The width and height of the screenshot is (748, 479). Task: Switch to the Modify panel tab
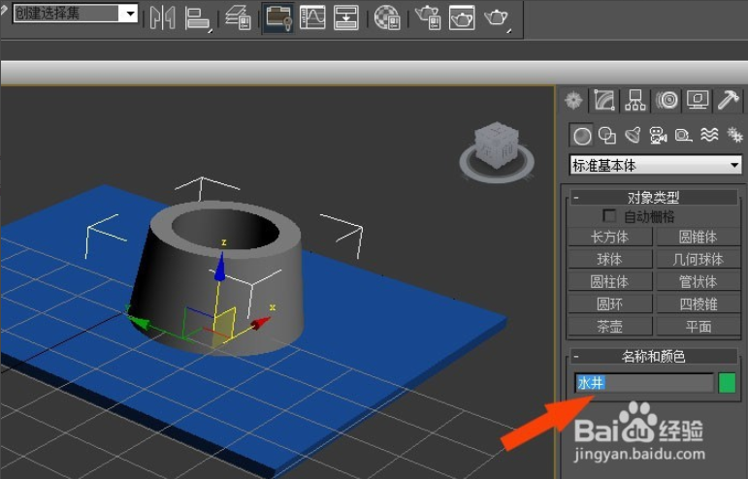(604, 101)
